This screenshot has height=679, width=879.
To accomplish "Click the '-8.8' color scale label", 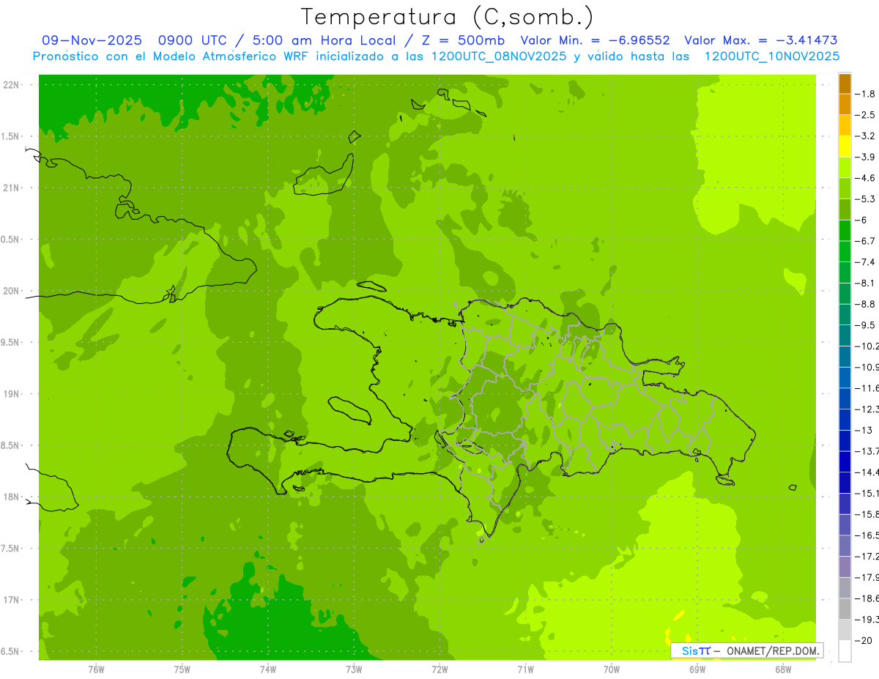I will coord(865,304).
